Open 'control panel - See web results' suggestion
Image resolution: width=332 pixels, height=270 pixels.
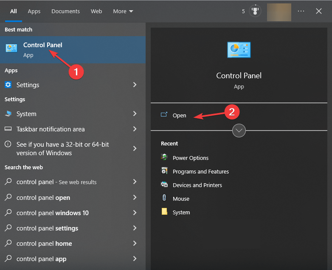pos(73,182)
